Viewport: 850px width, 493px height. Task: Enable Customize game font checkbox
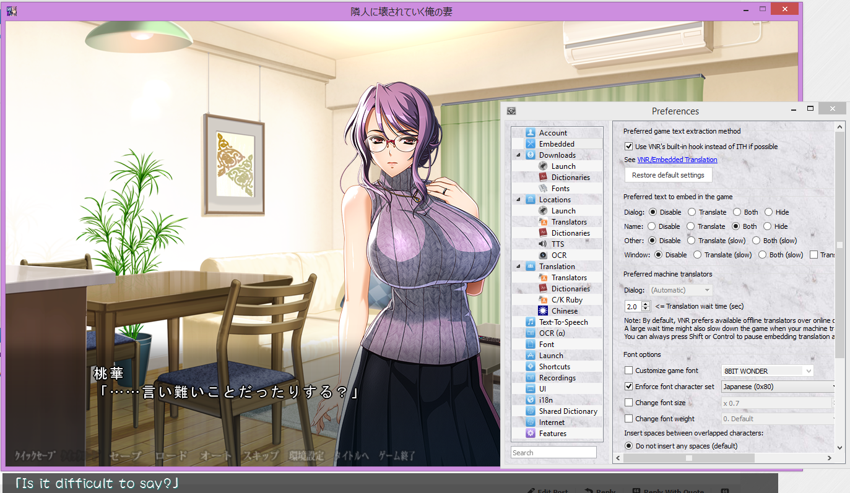629,371
